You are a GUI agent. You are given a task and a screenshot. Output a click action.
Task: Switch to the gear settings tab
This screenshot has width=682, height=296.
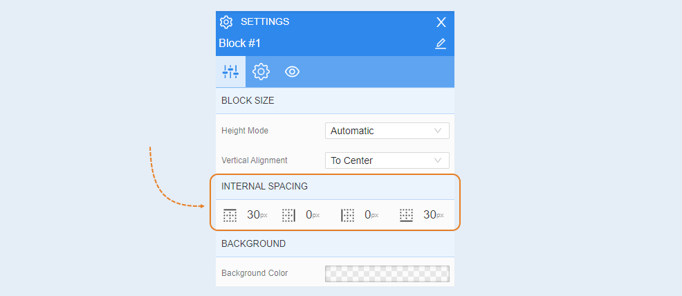pos(261,72)
